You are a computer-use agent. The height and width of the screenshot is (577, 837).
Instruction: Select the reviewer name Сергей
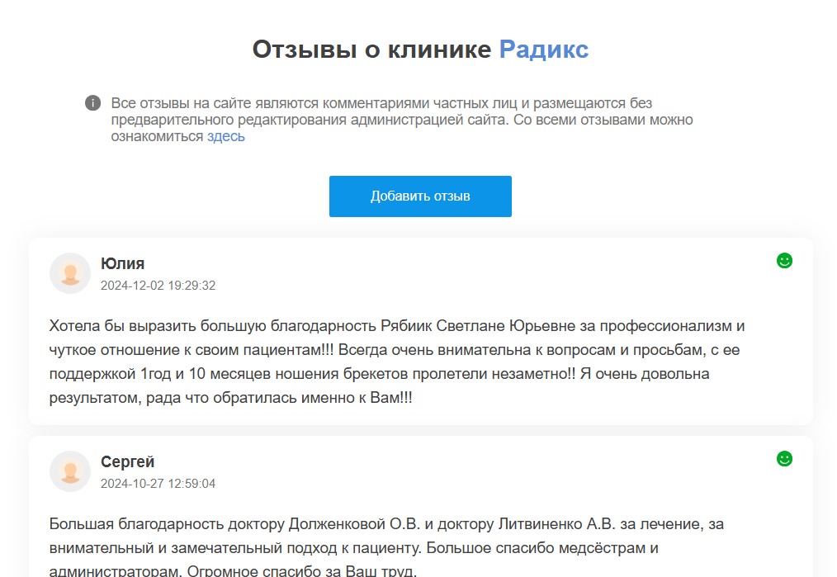(127, 462)
